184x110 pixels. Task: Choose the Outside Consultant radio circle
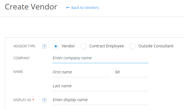pos(132,46)
